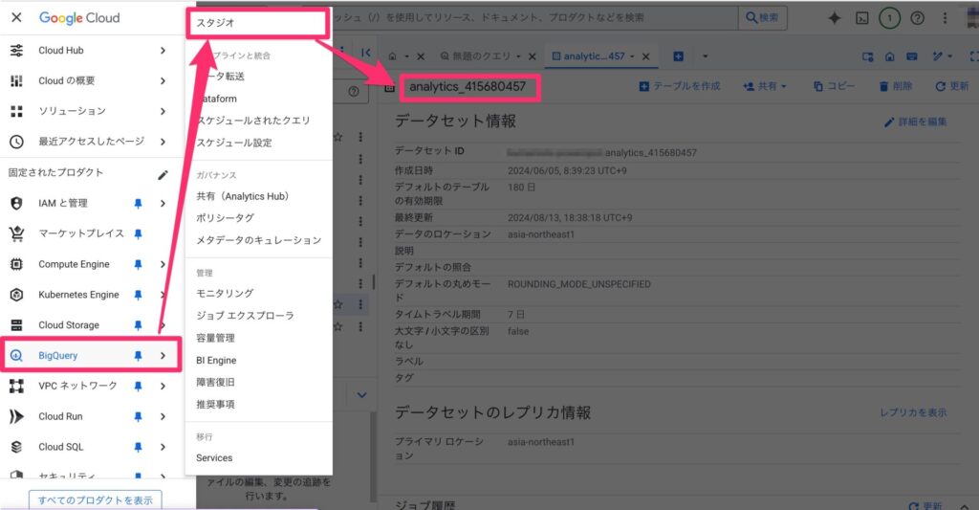
Task: Click the Compute Engine chip icon
Action: click(16, 264)
